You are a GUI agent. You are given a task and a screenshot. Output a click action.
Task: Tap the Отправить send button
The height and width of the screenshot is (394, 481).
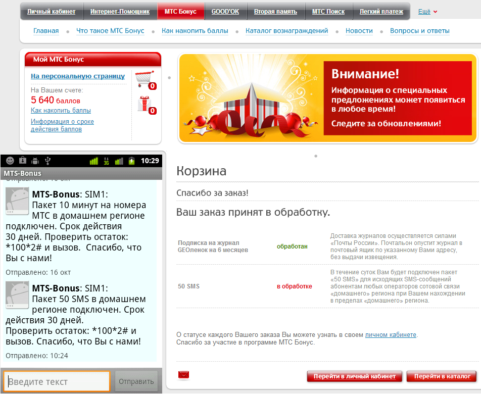coord(136,381)
